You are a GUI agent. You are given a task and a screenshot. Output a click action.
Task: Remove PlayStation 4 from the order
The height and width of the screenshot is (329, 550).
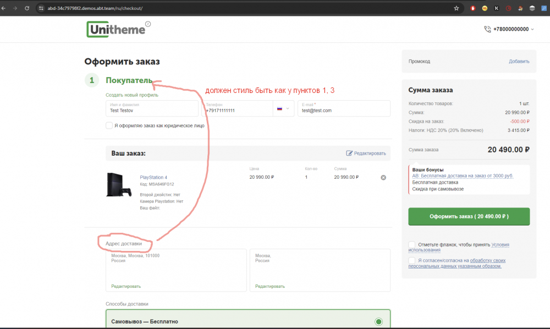tap(383, 177)
